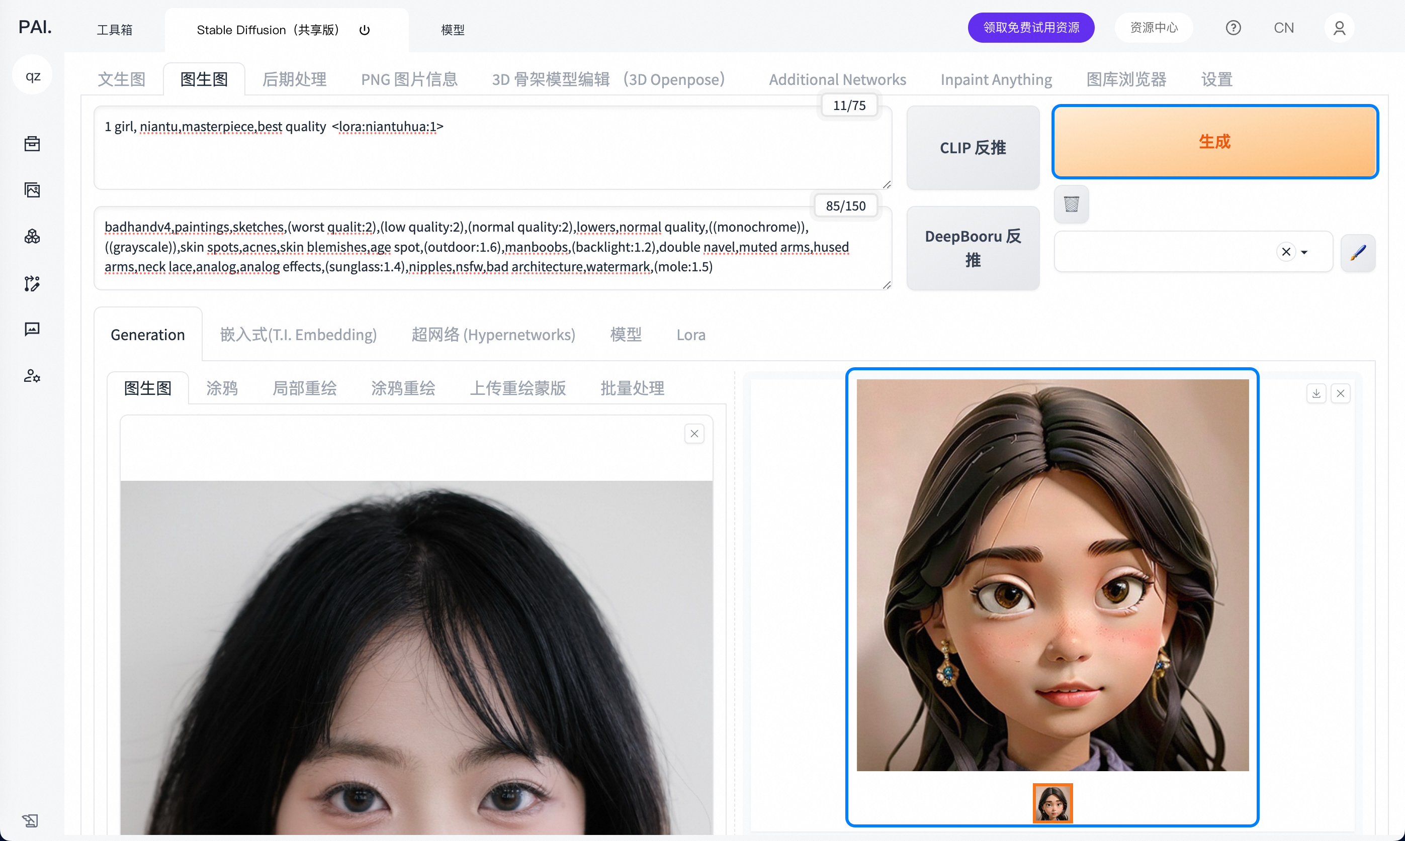Open the help question mark icon
1405x841 pixels.
[x=1233, y=28]
